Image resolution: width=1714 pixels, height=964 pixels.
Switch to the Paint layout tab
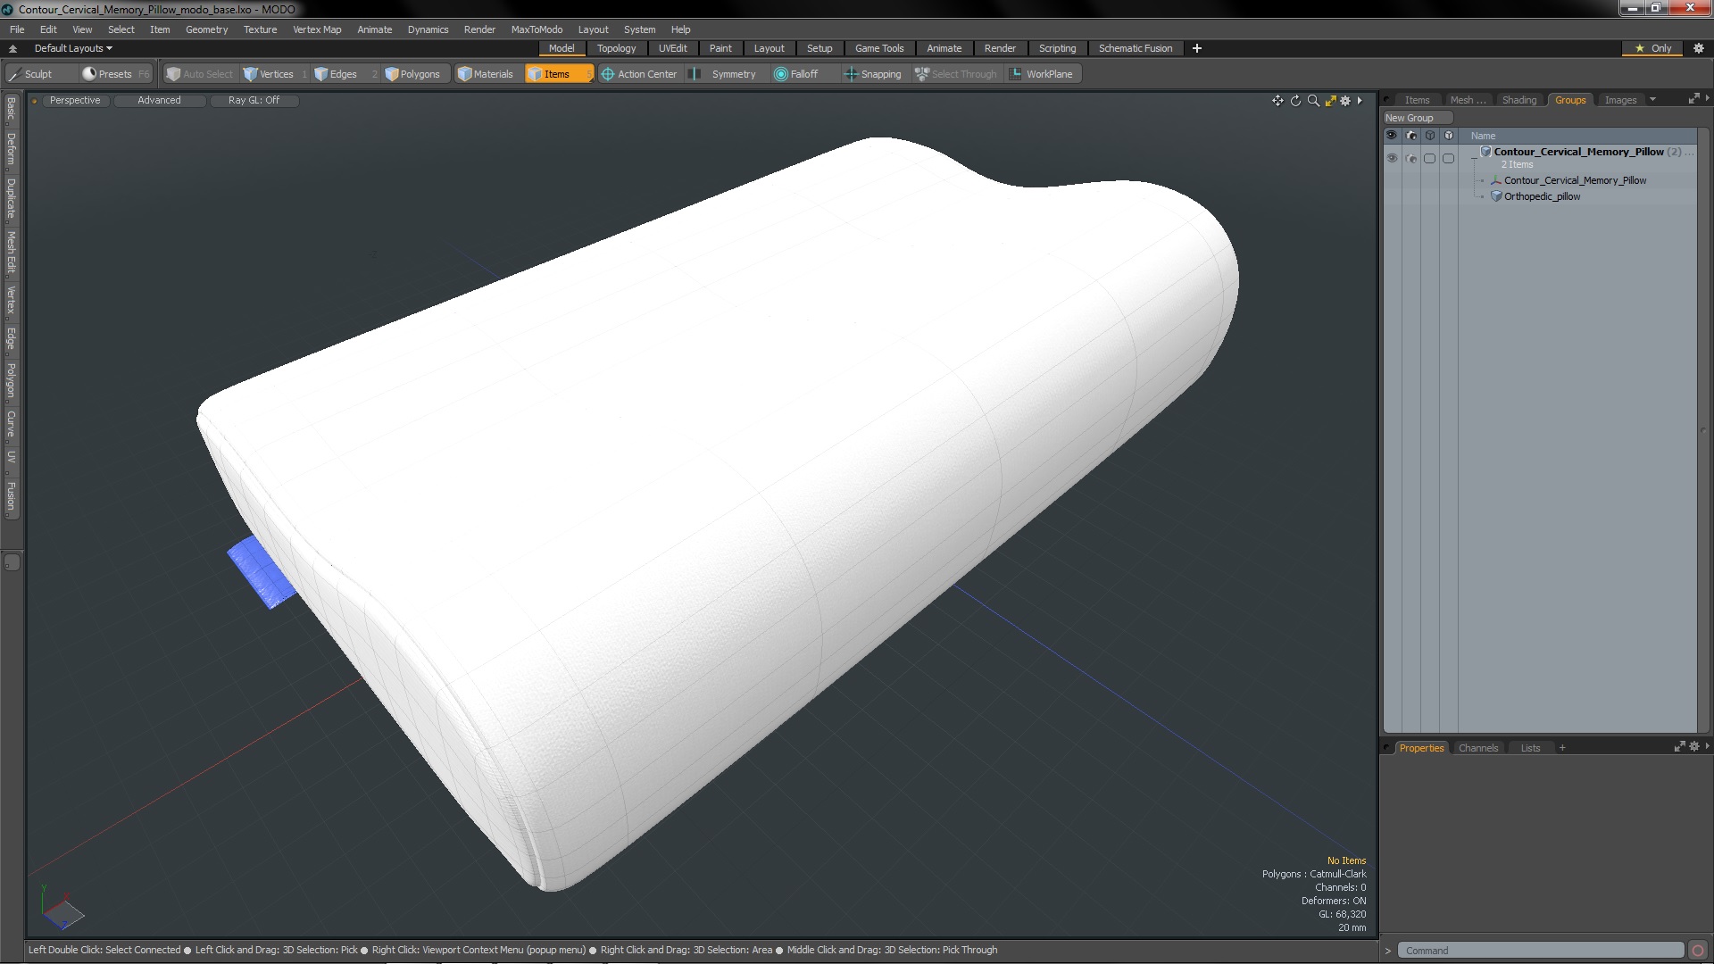point(720,48)
